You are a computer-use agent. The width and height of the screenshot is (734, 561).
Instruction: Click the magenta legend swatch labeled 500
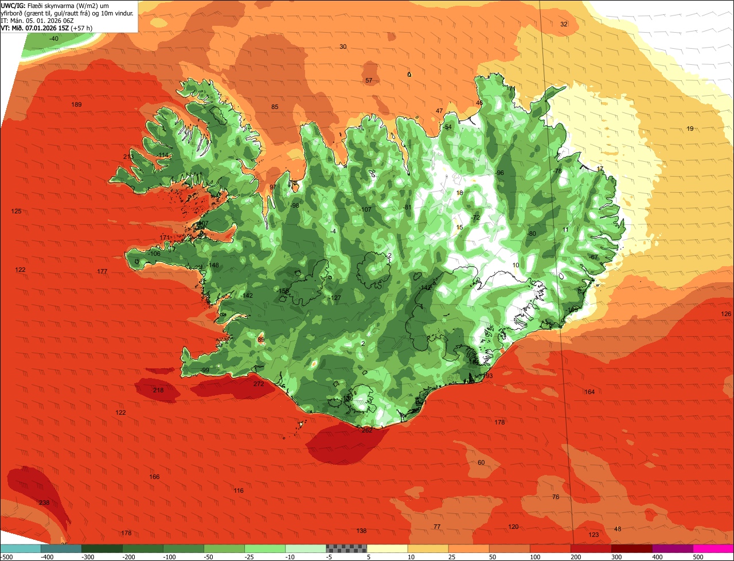pos(713,548)
